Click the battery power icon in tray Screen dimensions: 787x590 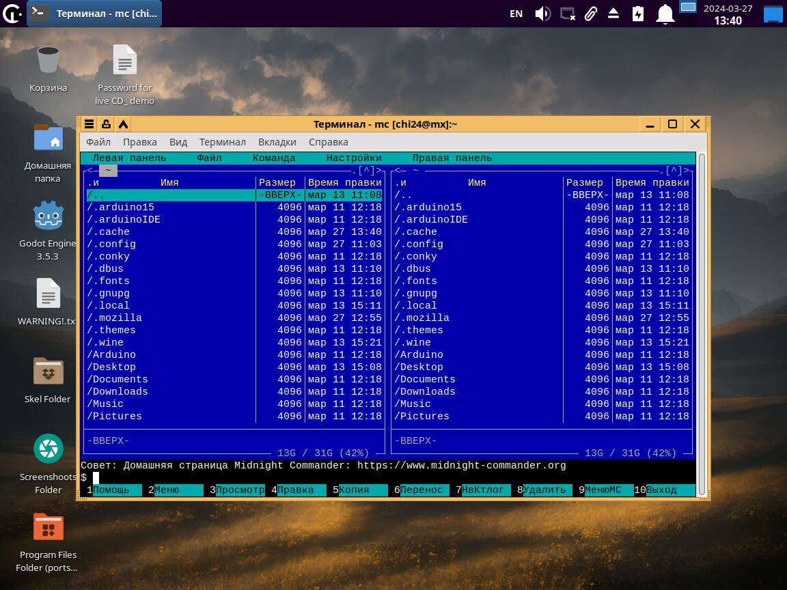638,14
